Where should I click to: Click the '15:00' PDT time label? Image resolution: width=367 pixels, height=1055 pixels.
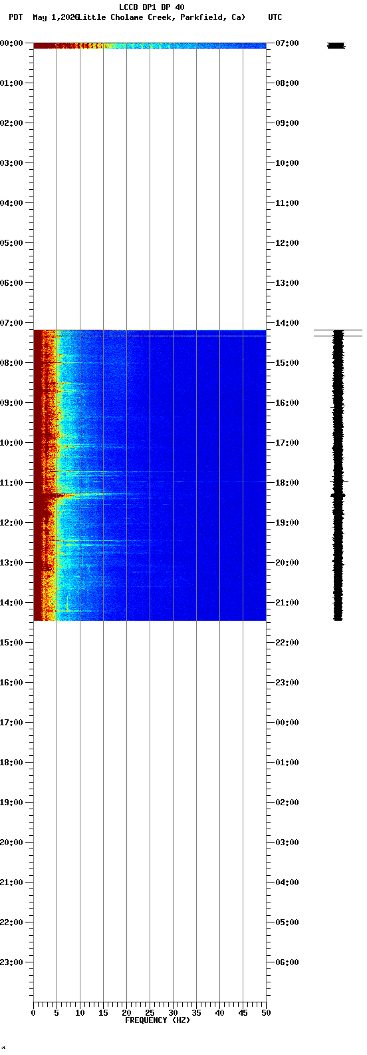12,643
